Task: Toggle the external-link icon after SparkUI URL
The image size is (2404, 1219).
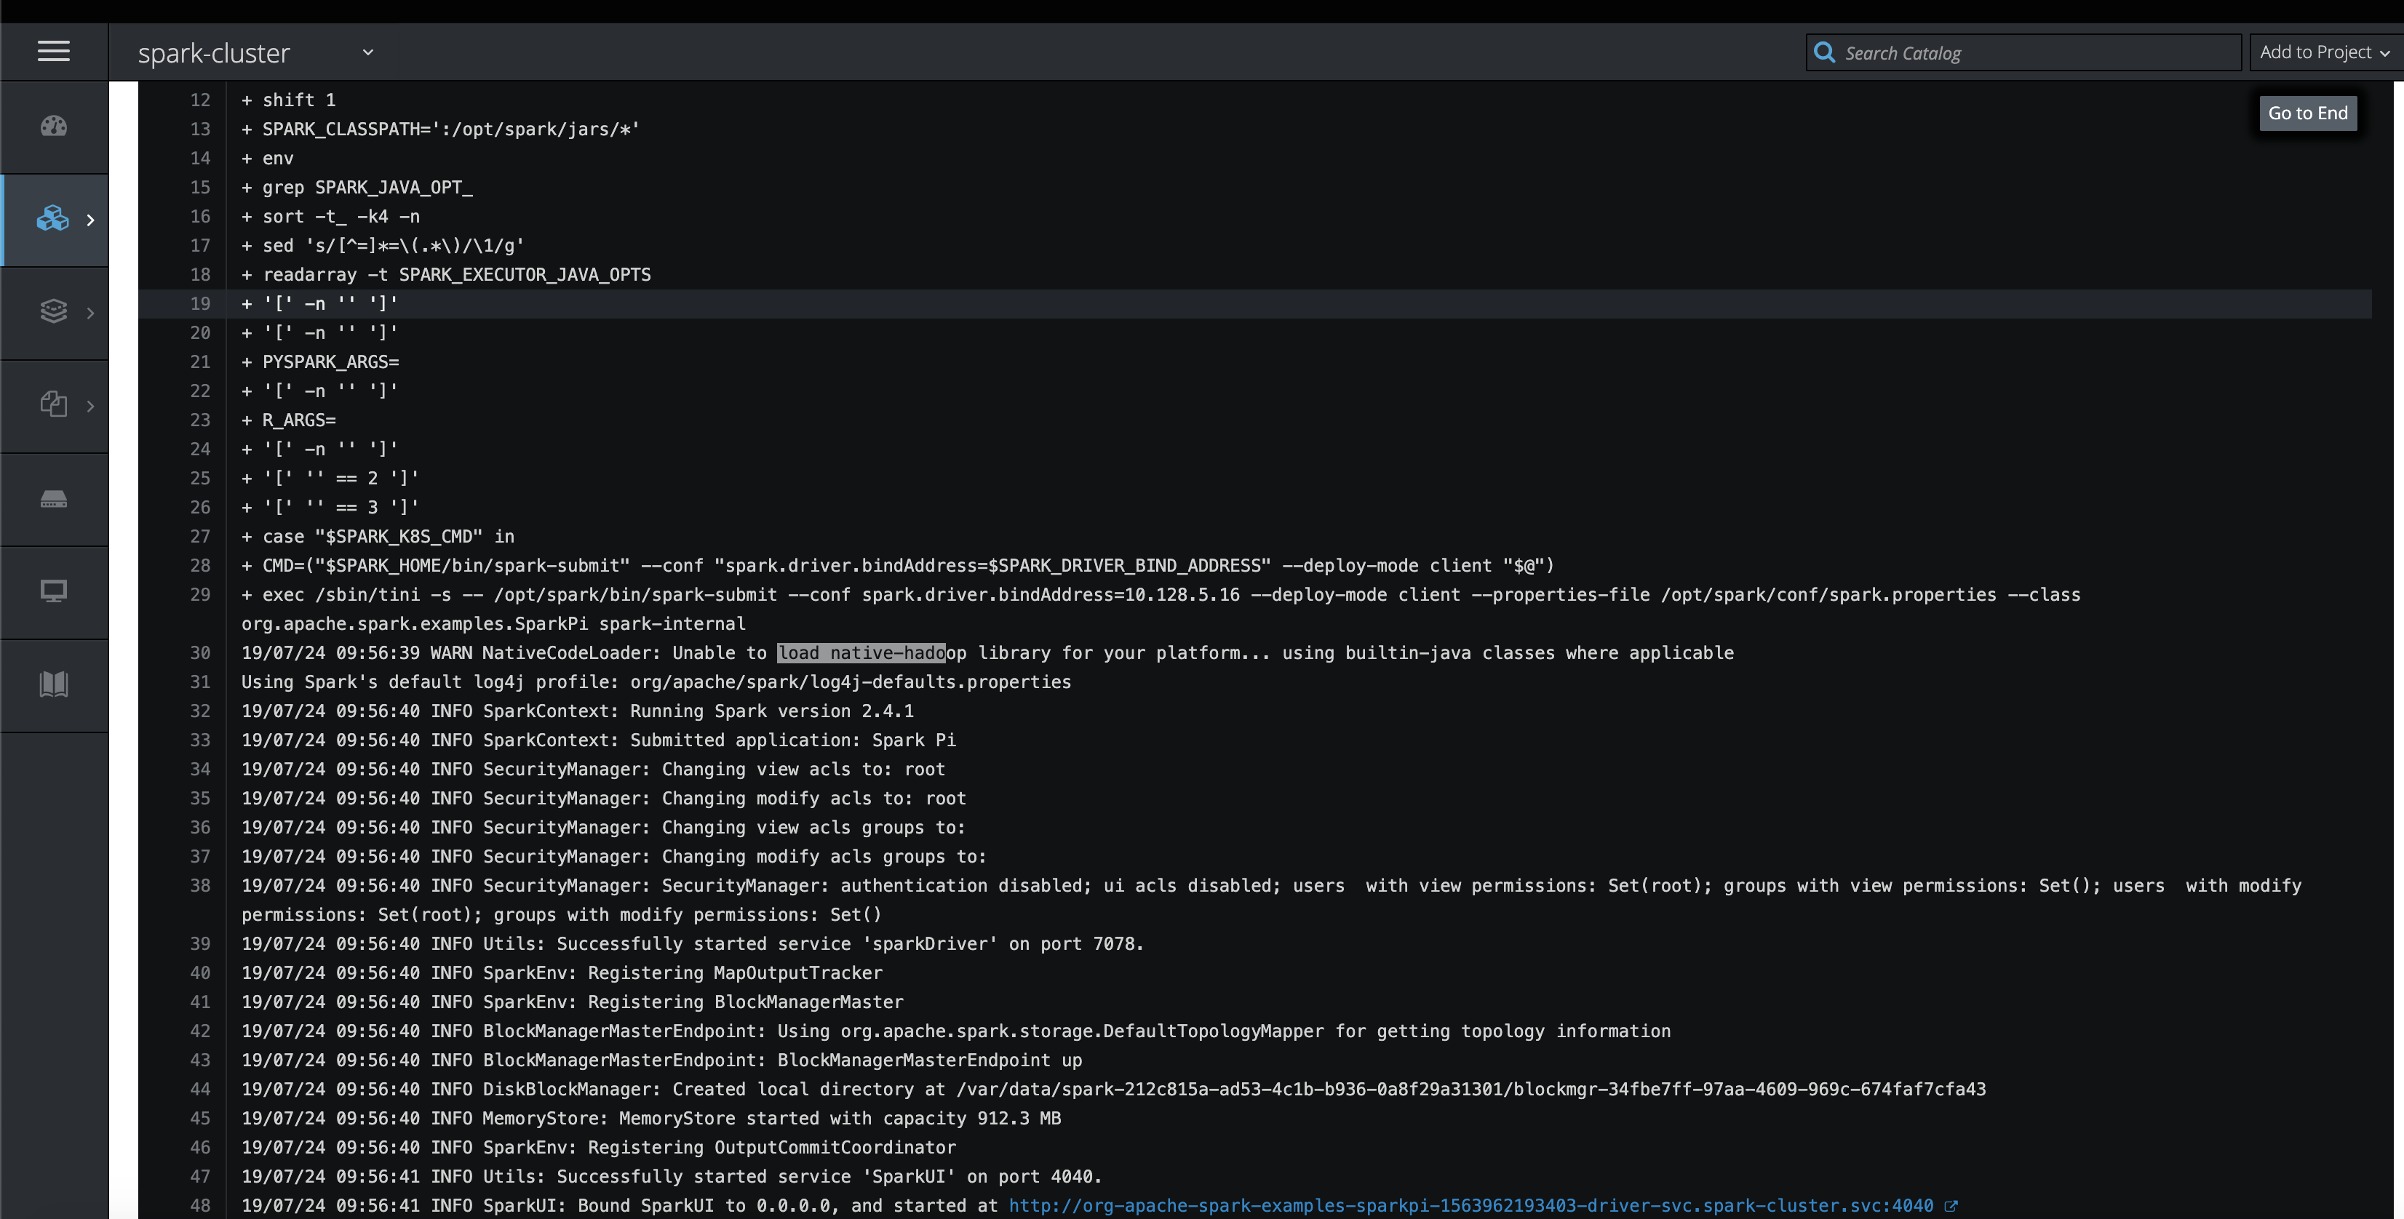Action: (1951, 1205)
